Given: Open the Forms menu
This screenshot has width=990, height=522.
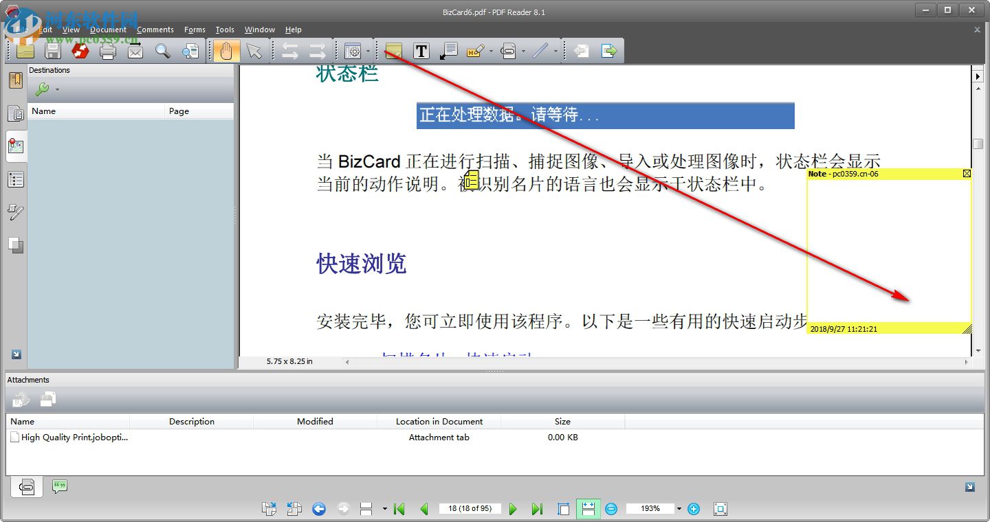Looking at the screenshot, I should 195,30.
